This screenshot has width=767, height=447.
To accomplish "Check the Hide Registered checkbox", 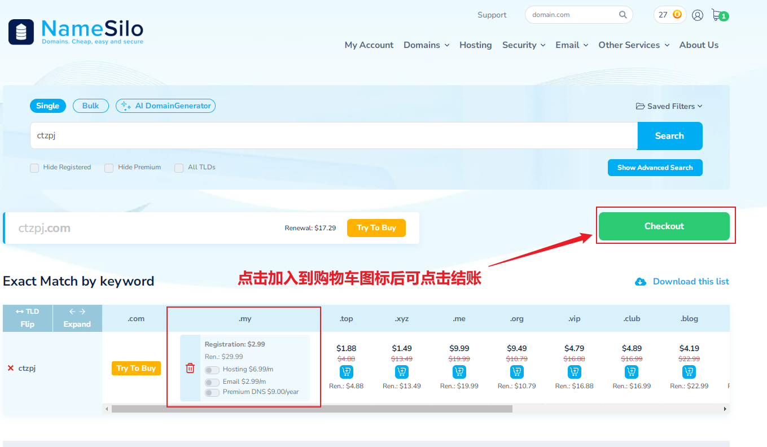I will (x=34, y=168).
